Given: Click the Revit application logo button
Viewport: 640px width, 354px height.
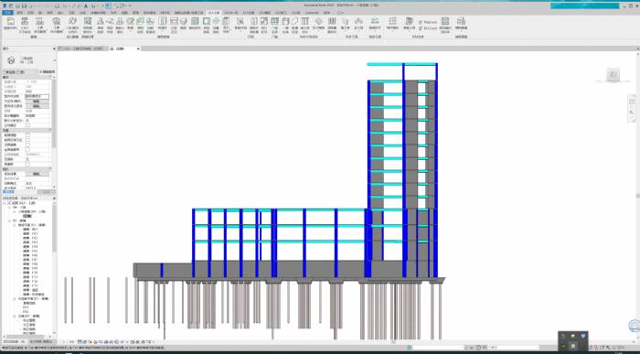Looking at the screenshot, I should [x=5, y=5].
